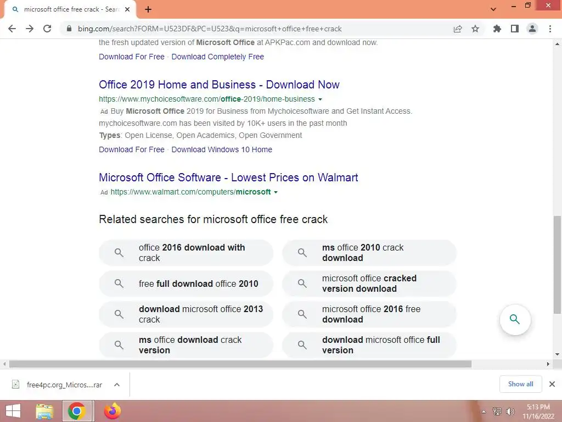Toggle the side panel icon

tap(515, 29)
